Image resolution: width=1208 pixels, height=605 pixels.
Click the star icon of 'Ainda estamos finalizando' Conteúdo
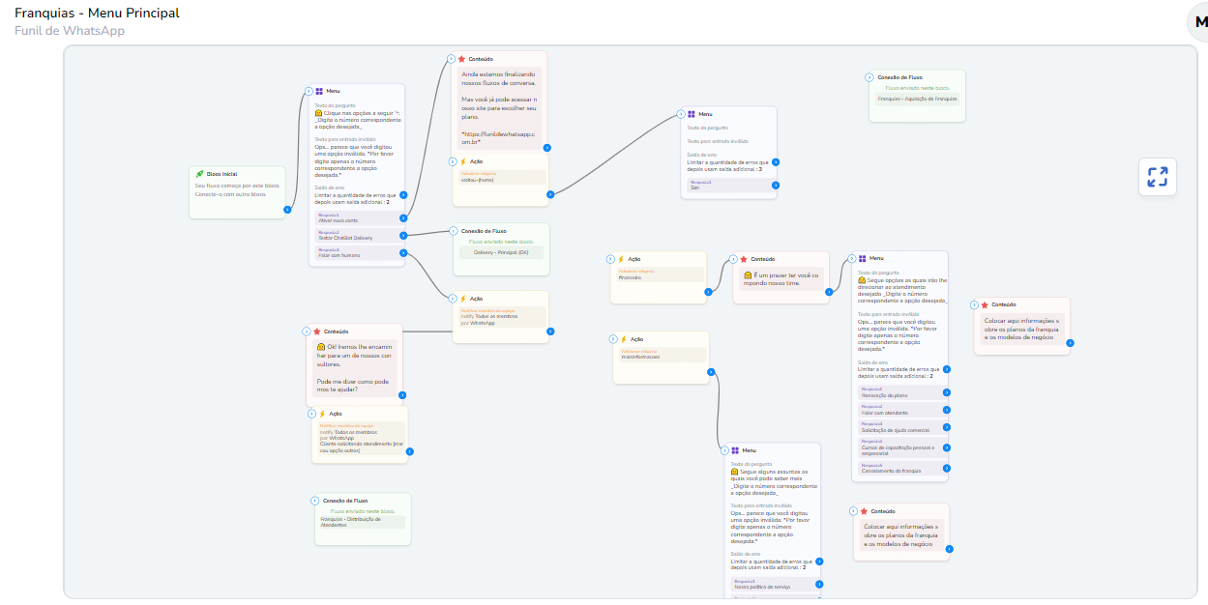tap(462, 59)
